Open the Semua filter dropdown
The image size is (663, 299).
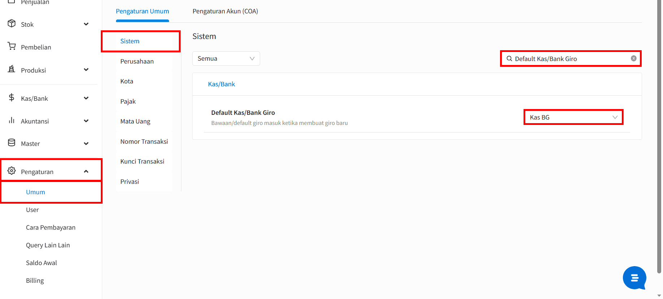click(226, 58)
